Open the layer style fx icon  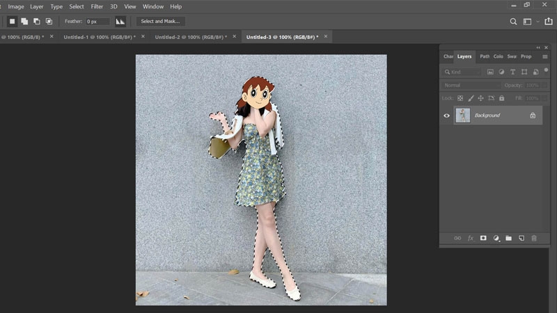[471, 238]
